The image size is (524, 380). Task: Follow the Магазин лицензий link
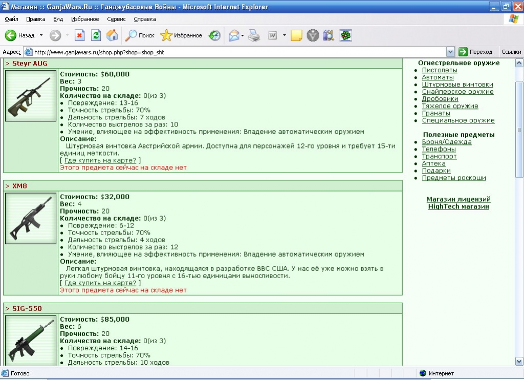(x=458, y=199)
